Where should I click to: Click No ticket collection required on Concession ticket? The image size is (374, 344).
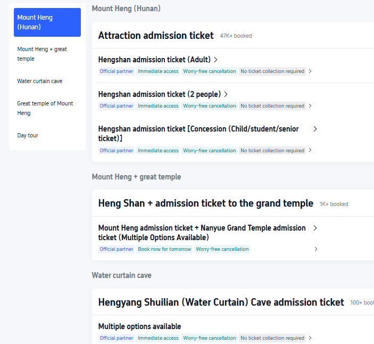pos(272,150)
